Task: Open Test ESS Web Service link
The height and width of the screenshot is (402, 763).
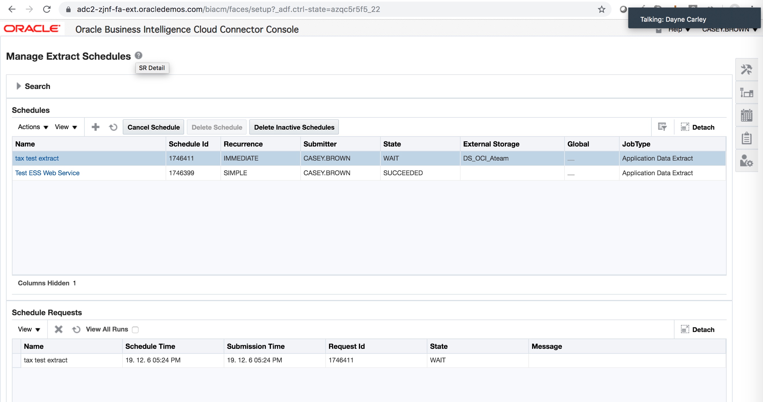Action: (x=47, y=173)
